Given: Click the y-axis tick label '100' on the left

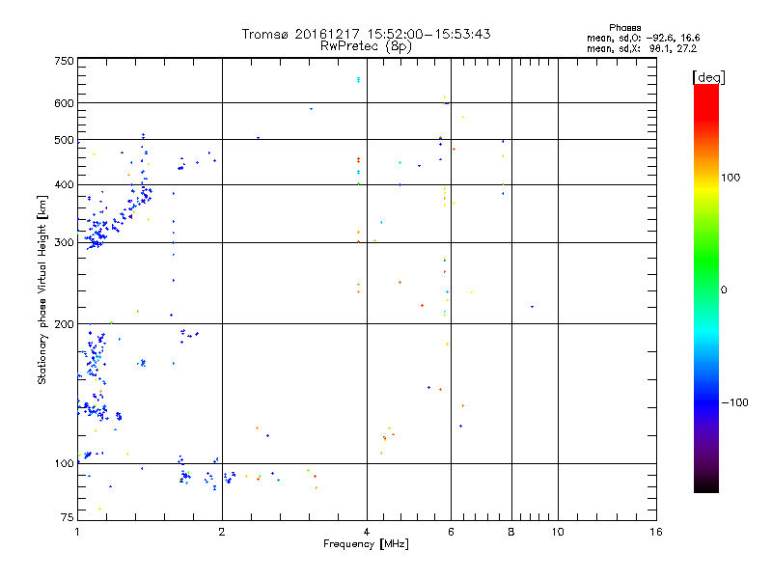Looking at the screenshot, I should pos(64,463).
